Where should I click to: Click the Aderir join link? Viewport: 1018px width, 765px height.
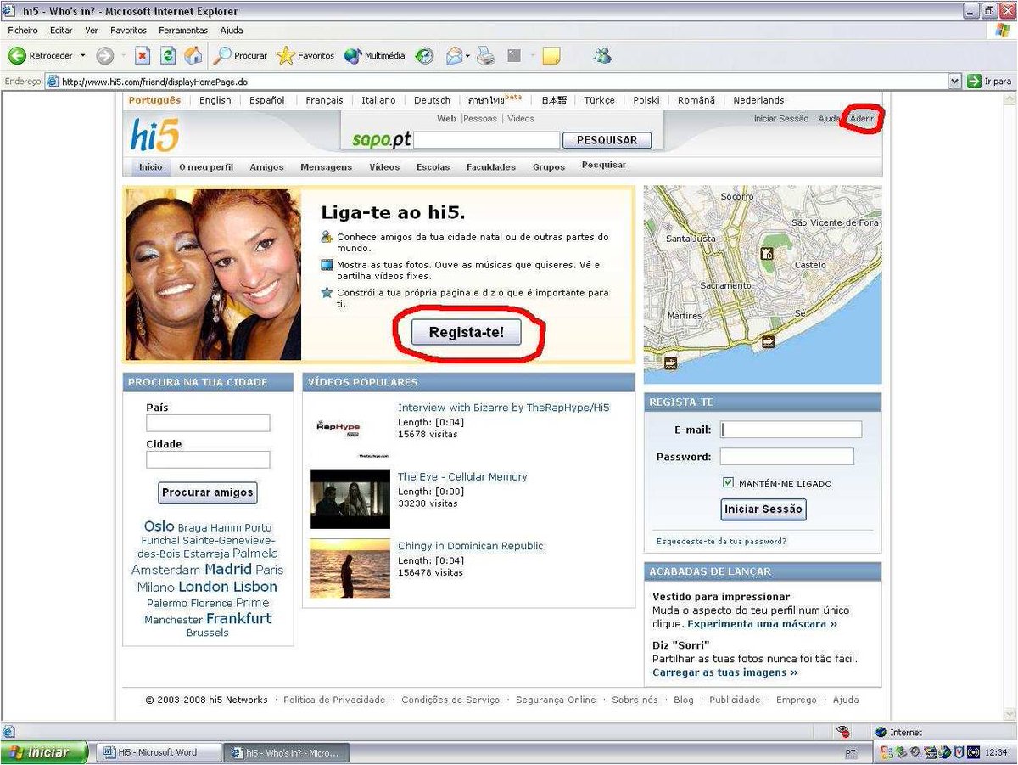862,119
